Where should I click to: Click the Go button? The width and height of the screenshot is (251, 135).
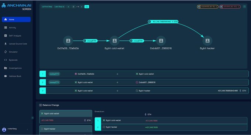point(87,7)
